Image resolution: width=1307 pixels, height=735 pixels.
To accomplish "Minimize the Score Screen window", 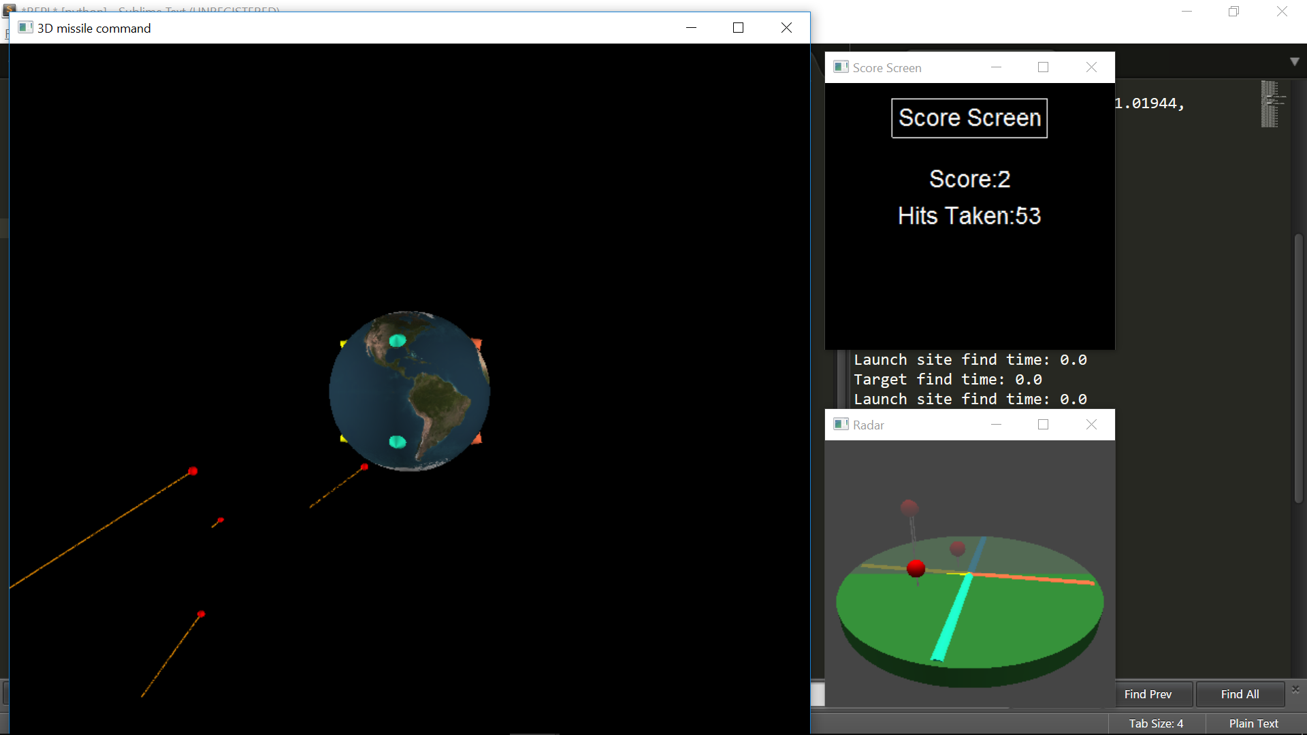I will (x=996, y=67).
